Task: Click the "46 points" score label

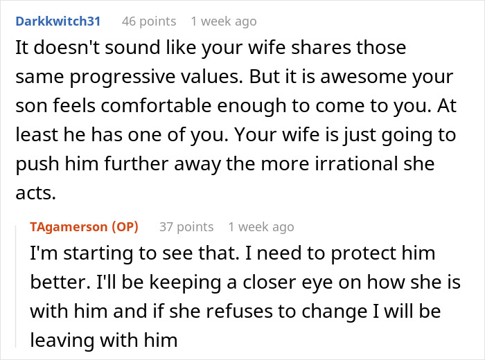Action: pos(149,21)
